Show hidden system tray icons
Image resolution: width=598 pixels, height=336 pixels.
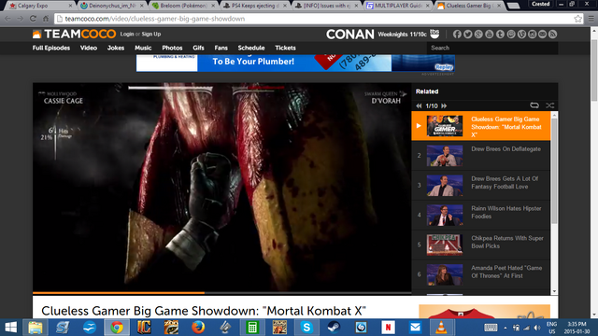[505, 328]
